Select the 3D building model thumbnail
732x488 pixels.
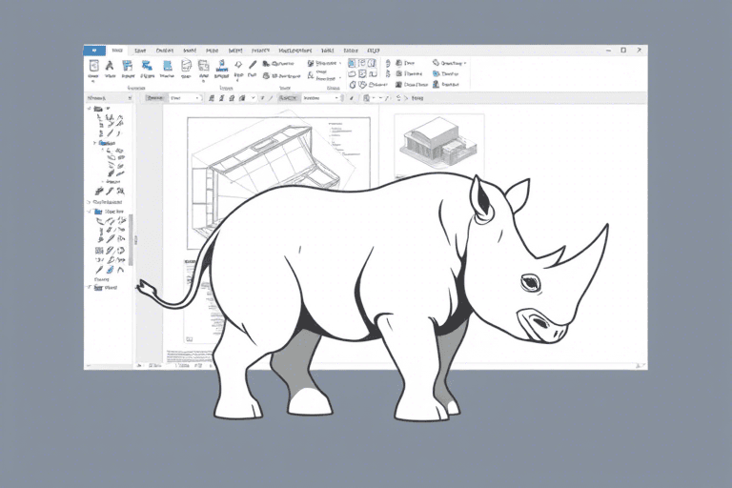pyautogui.click(x=437, y=144)
